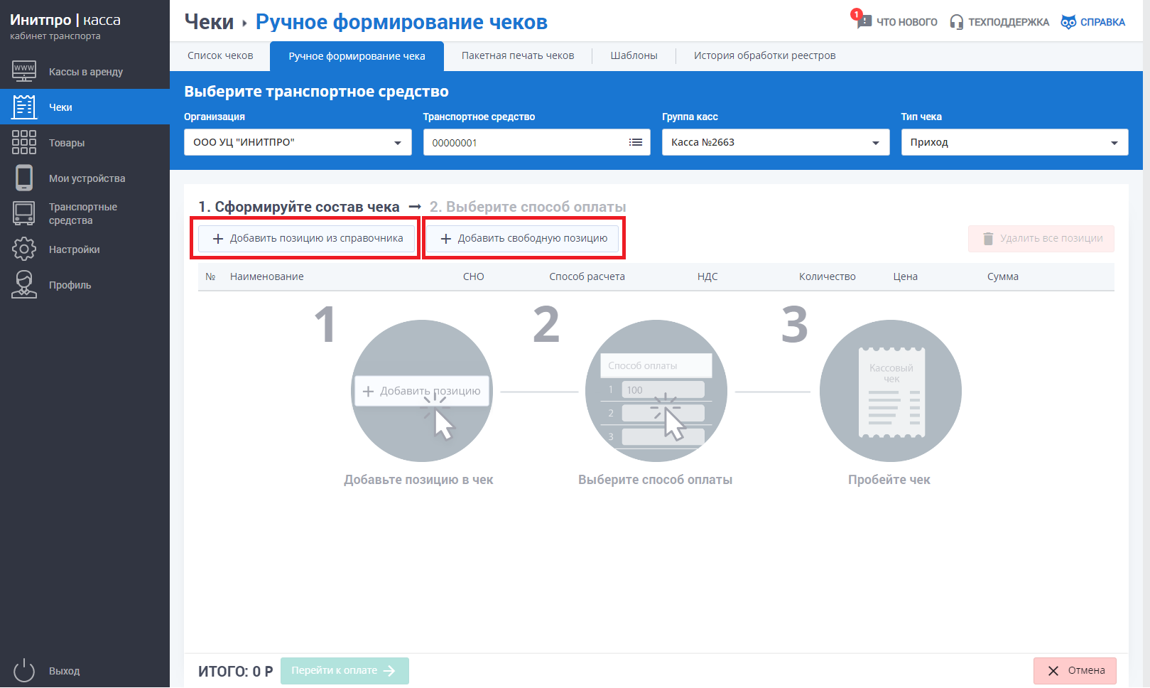Switch to Список чеков tab

(220, 55)
